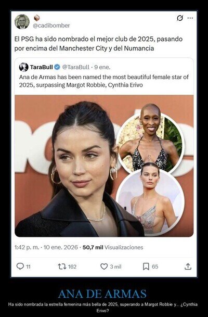Click the quoted tweet text about Ana de Armas
This screenshot has width=208, height=317.
(104, 81)
